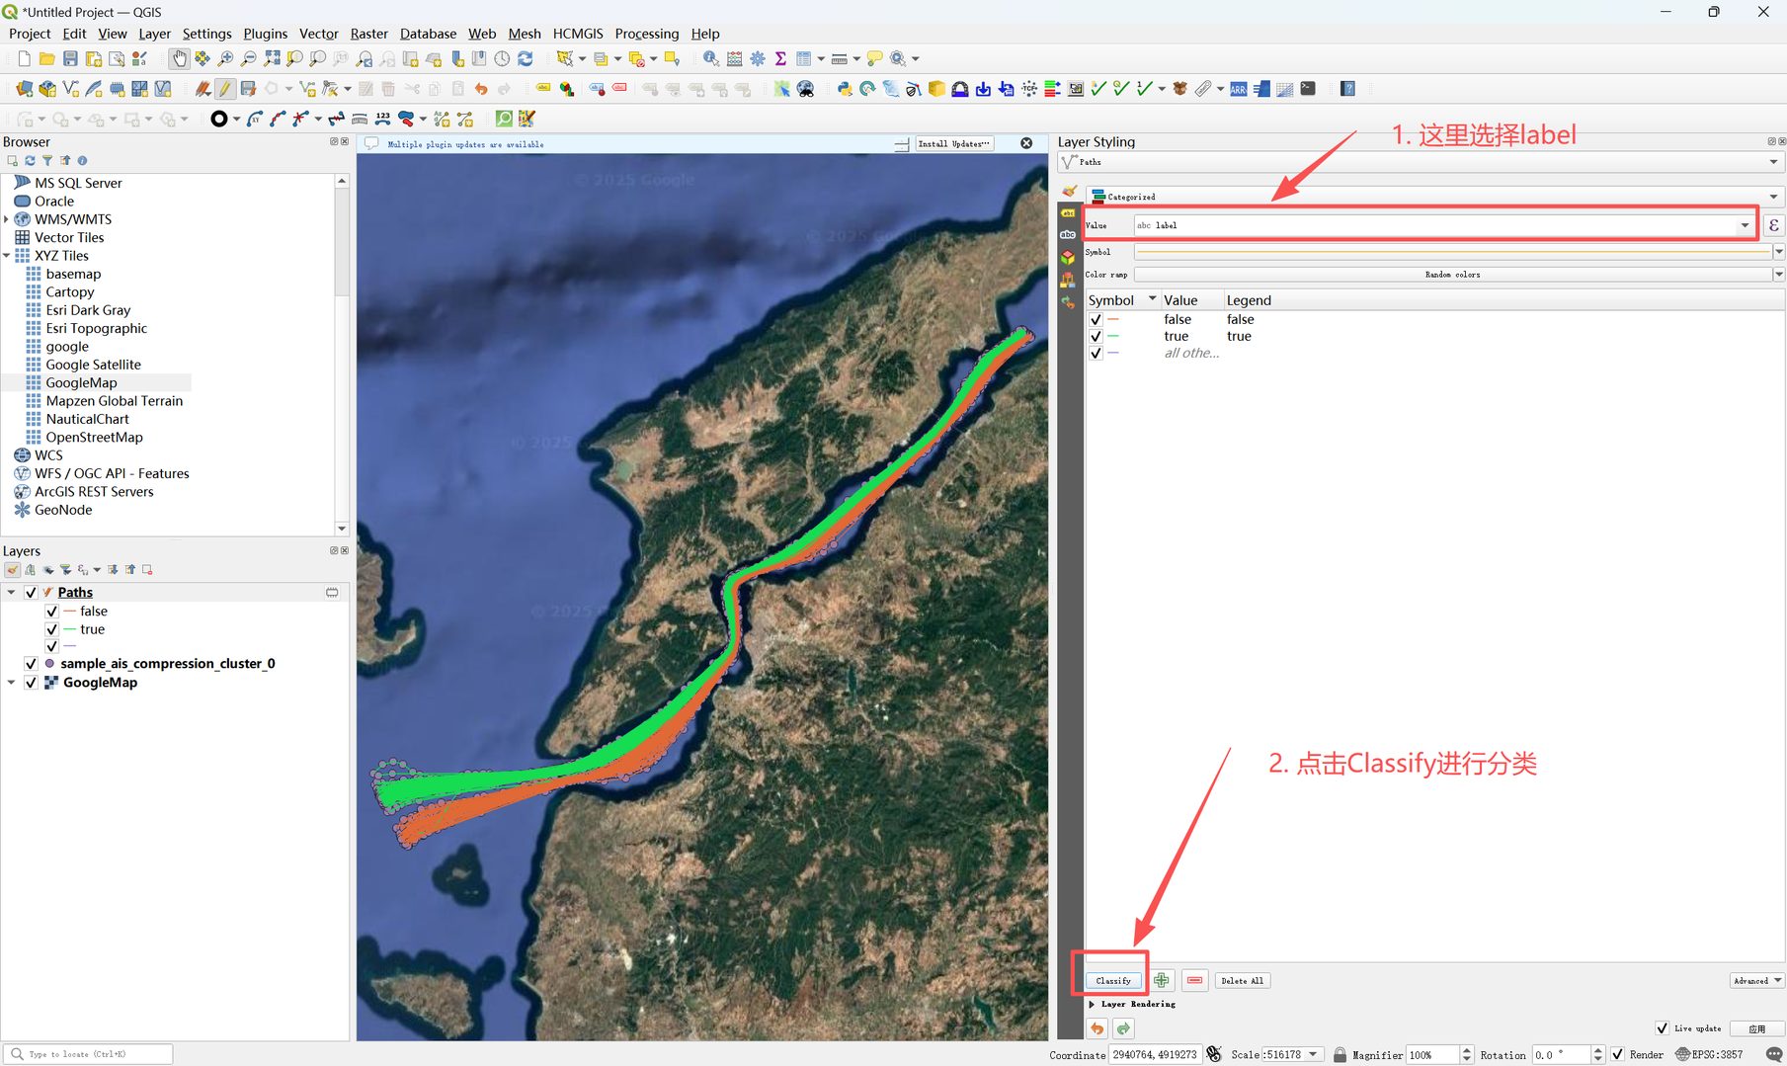Toggle the Render checkbox in status bar

(x=1617, y=1054)
